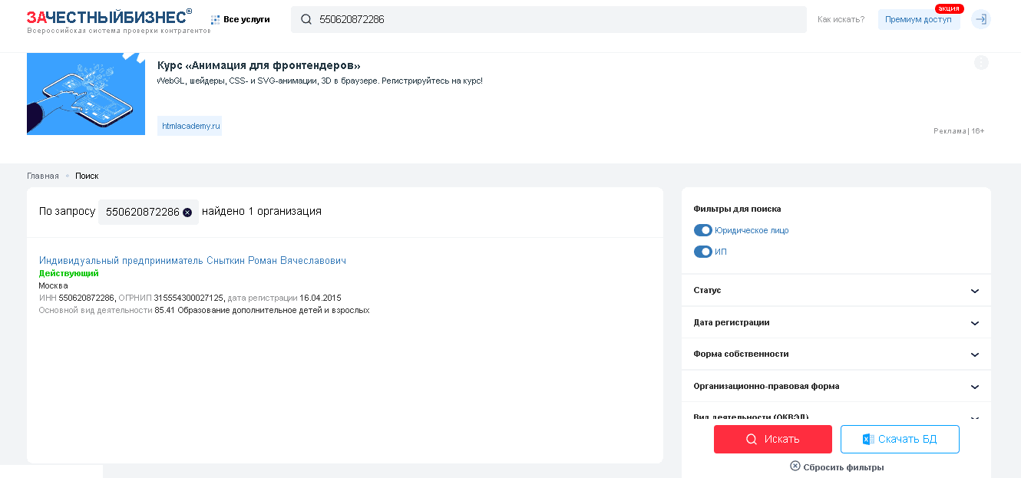Follow the htmlacademy.ru ad link
This screenshot has height=478, width=1021.
(x=190, y=126)
